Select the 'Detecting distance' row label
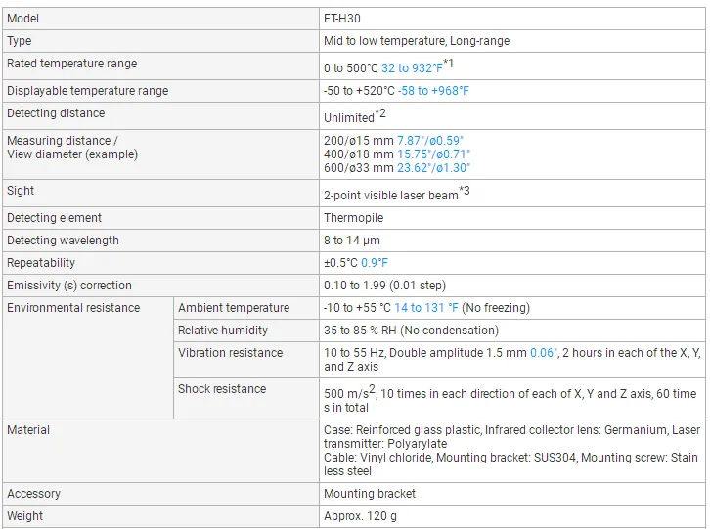710x529 pixels. 56,113
